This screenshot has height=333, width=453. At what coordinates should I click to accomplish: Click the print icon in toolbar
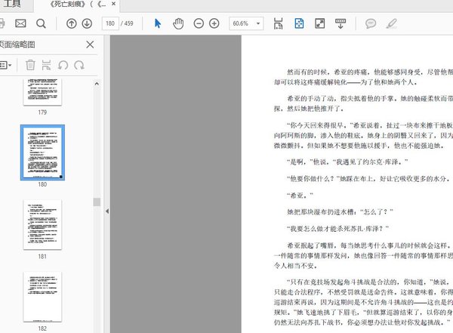coord(2,23)
